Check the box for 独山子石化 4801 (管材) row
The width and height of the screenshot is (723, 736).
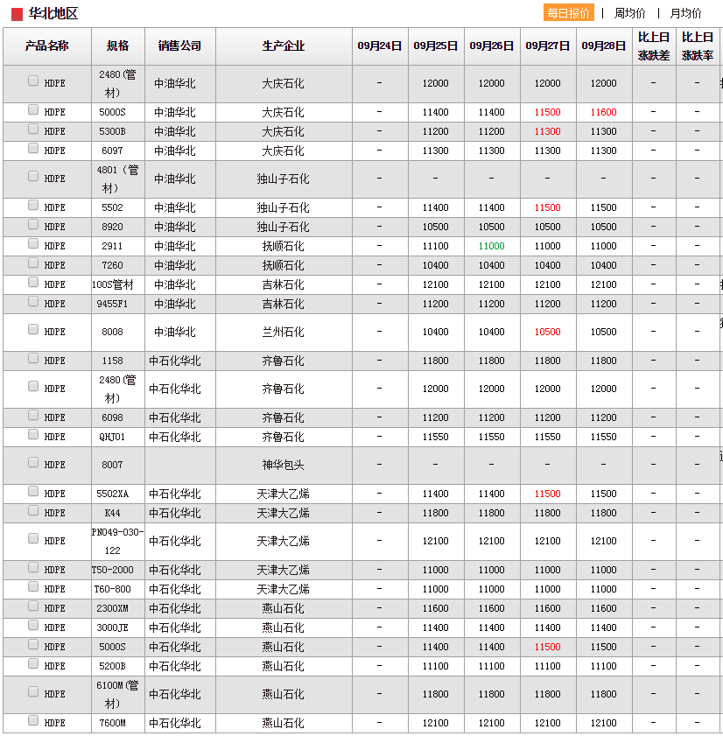pos(33,176)
